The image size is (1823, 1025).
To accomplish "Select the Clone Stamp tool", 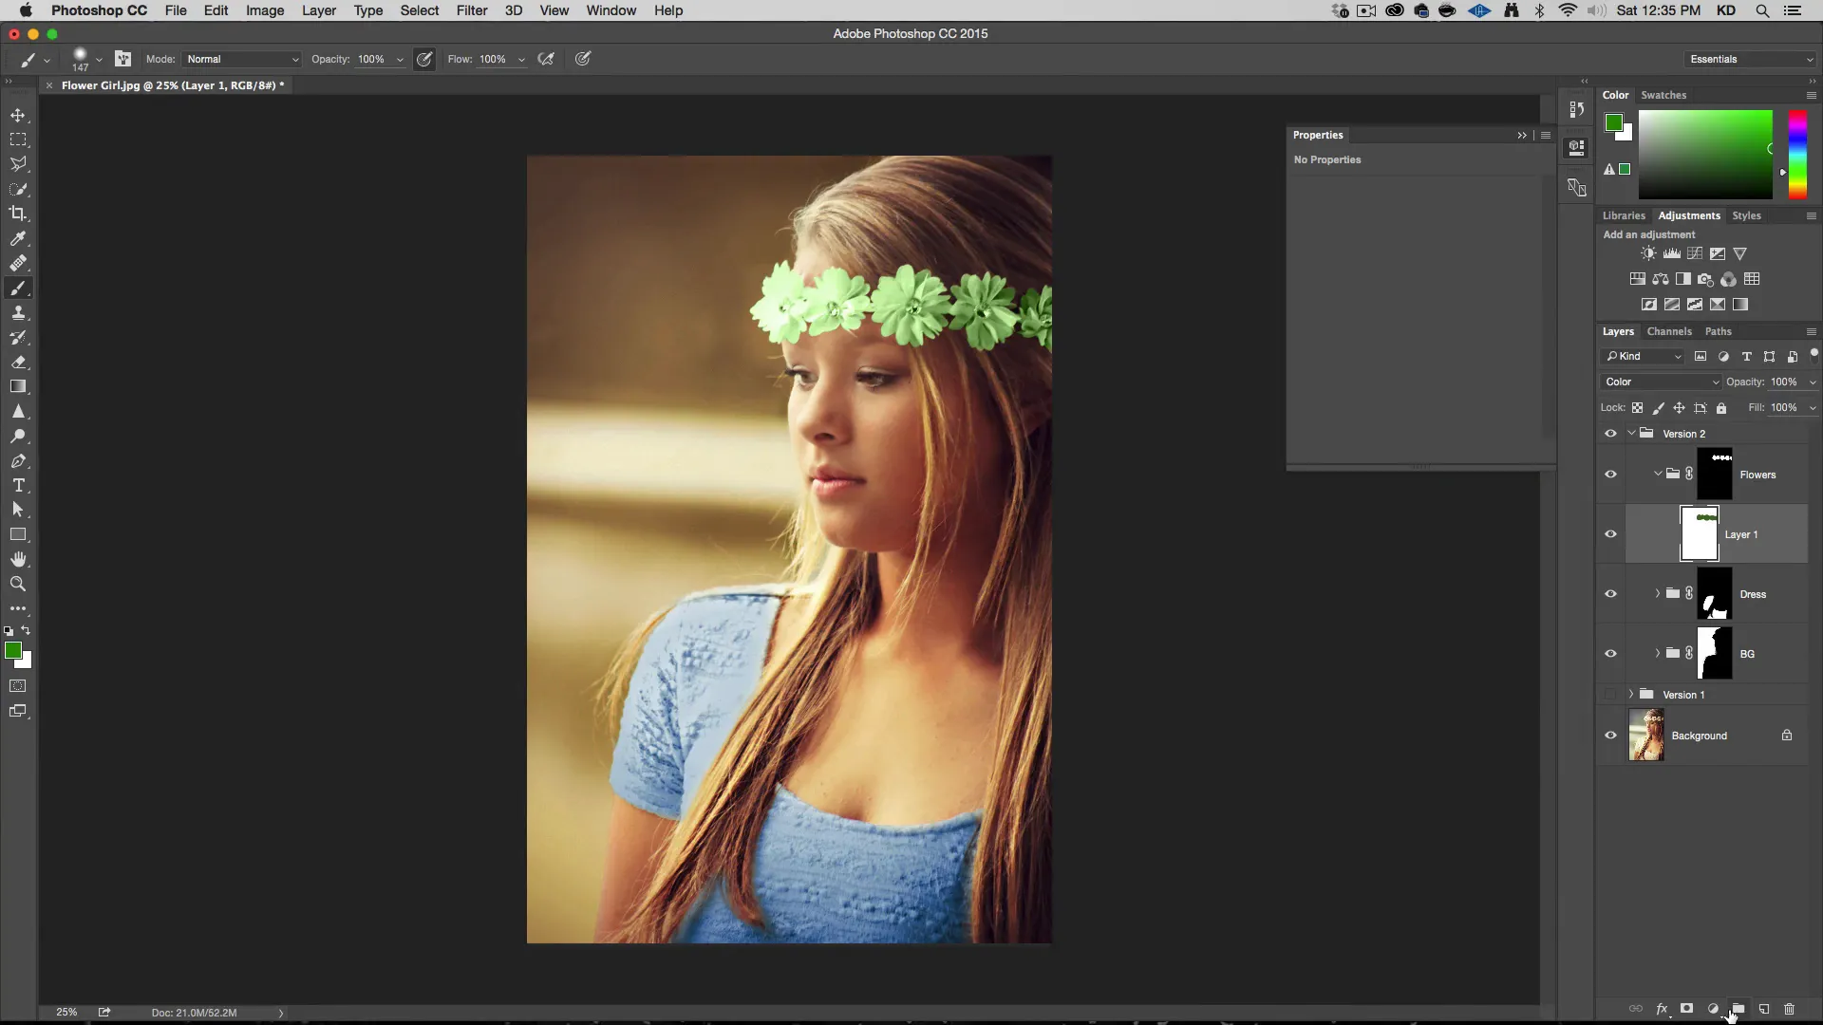I will [x=19, y=313].
